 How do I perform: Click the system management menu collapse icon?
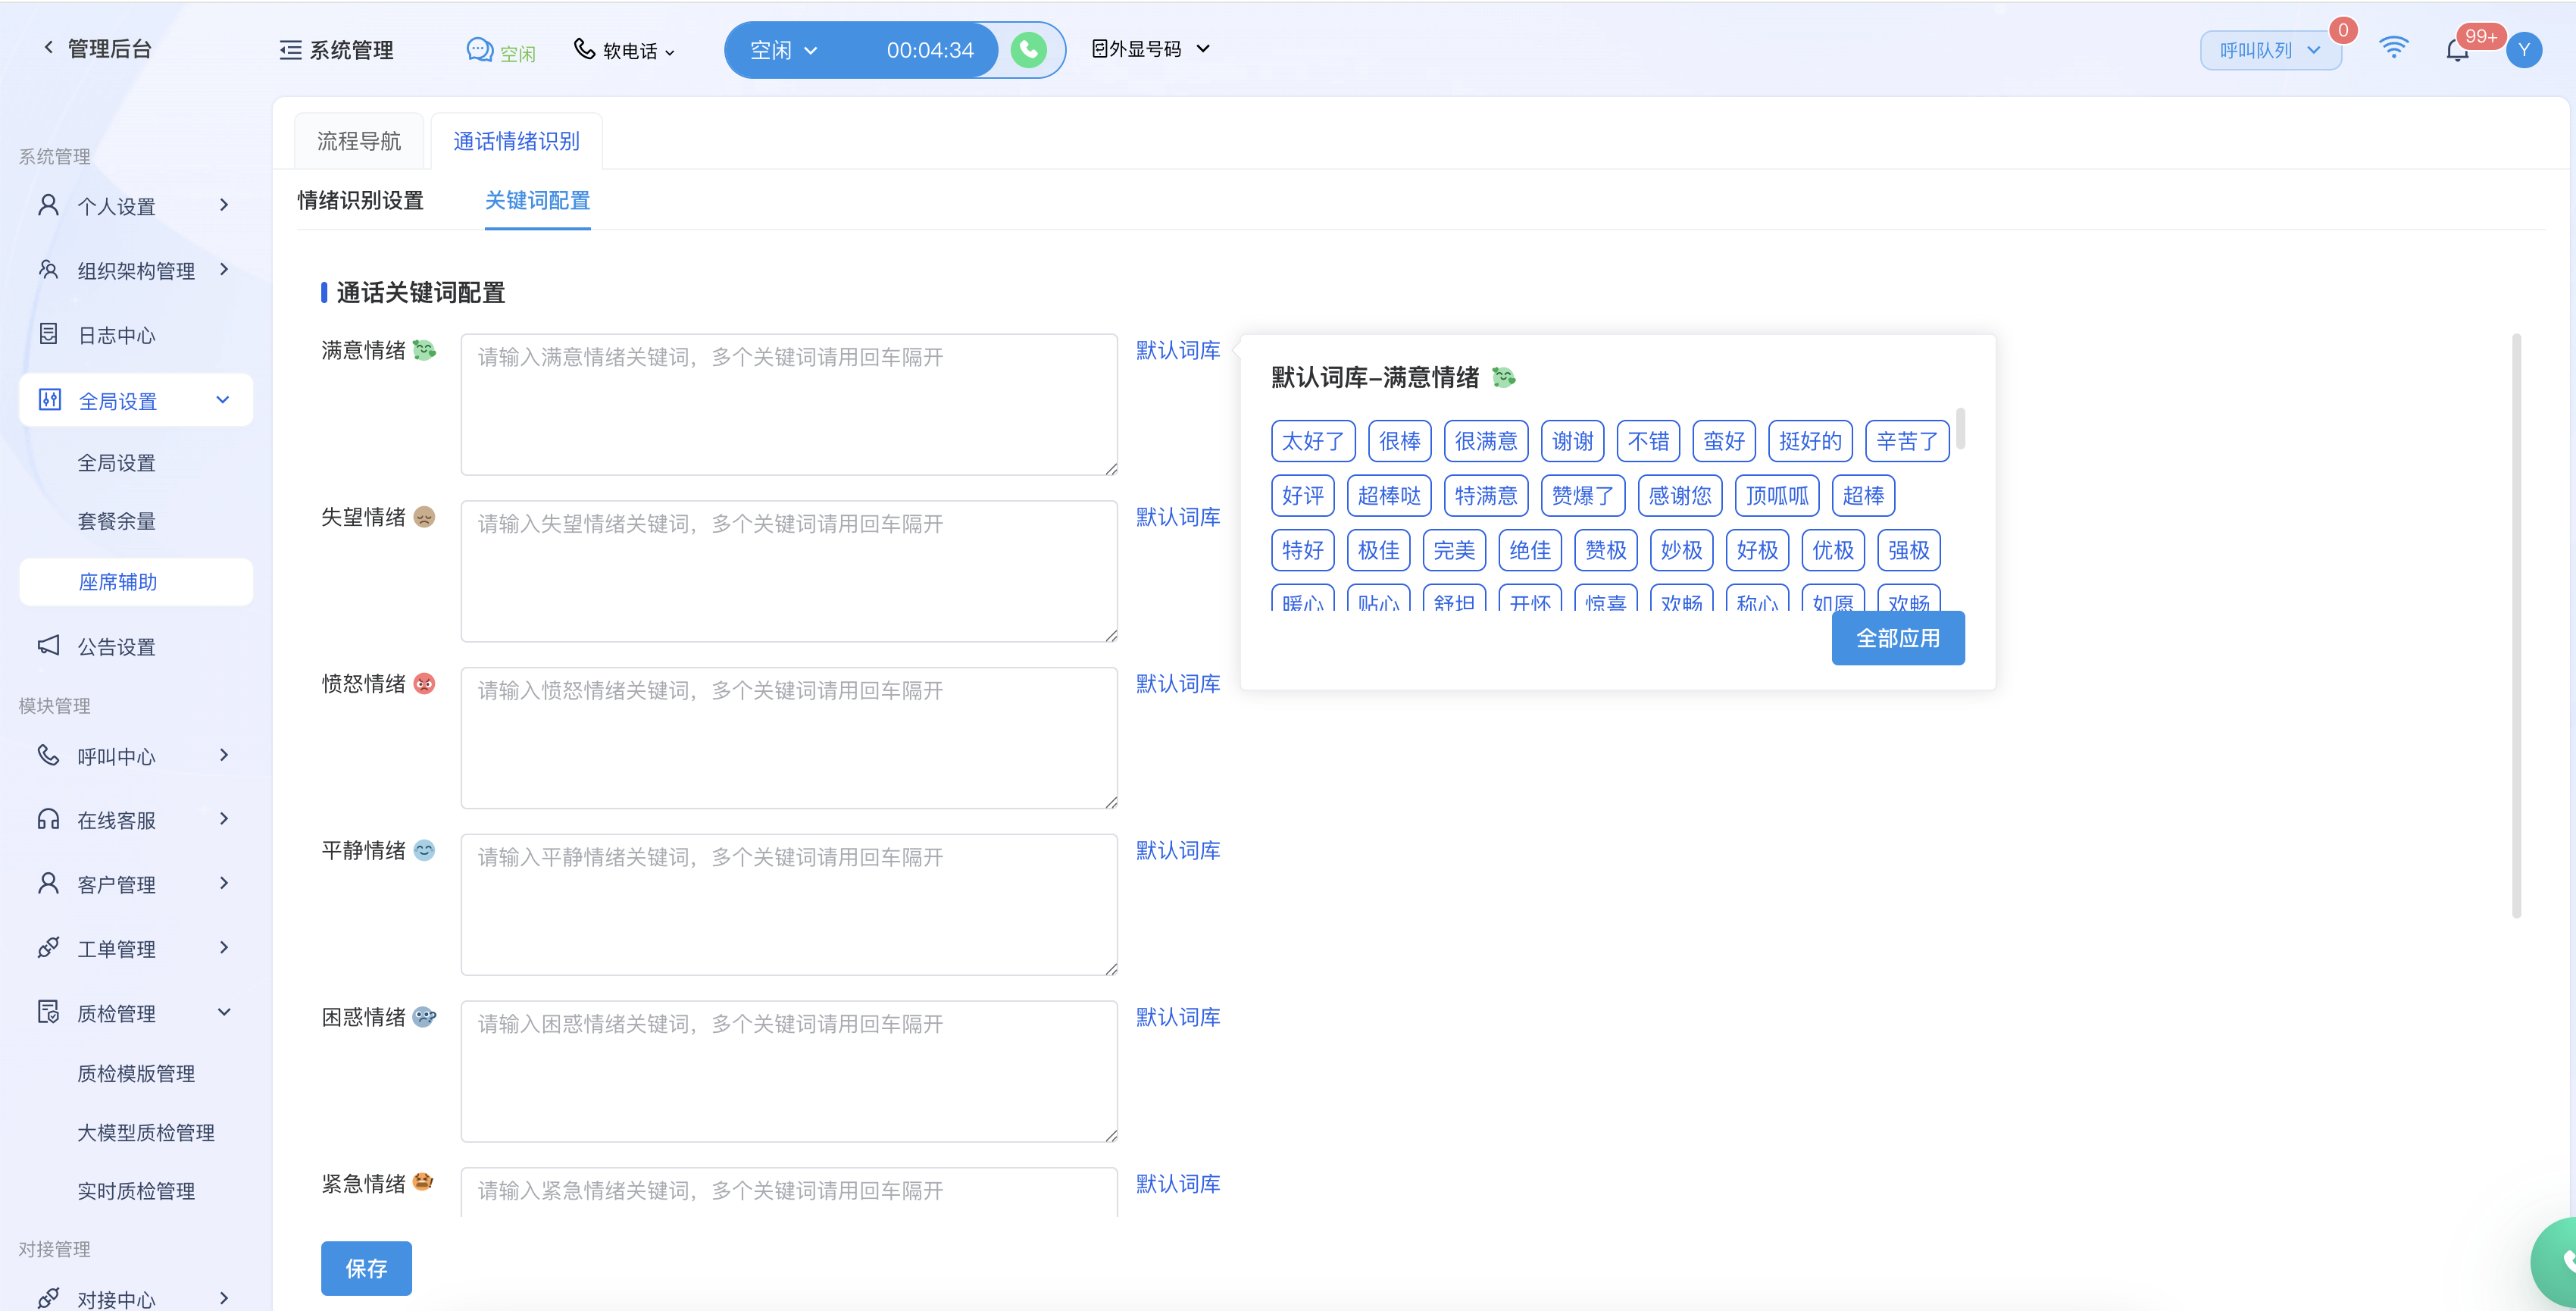pos(290,50)
